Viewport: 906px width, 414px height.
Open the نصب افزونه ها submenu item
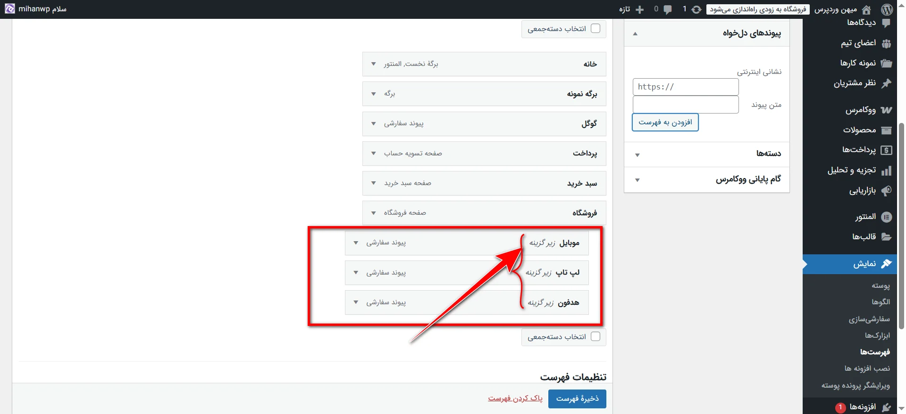coord(867,368)
